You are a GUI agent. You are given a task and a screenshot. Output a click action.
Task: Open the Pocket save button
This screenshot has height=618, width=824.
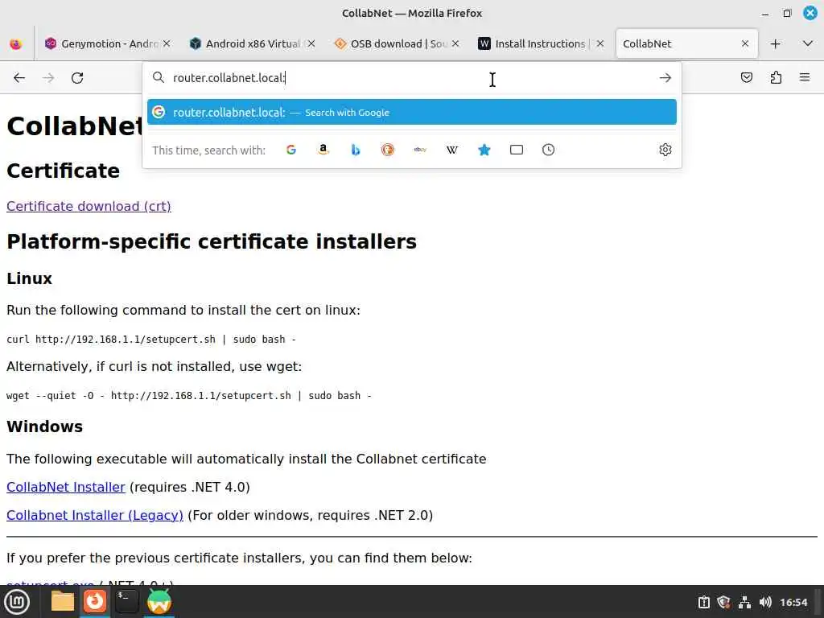[x=746, y=78]
